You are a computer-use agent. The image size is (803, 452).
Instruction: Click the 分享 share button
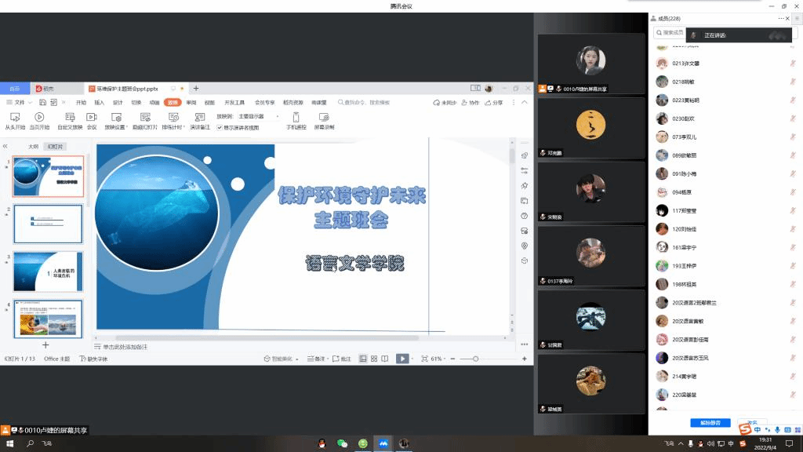tap(494, 102)
